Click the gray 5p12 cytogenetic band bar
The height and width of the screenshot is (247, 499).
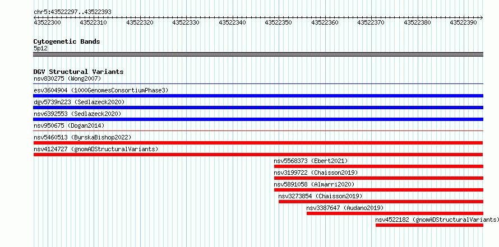pos(258,54)
